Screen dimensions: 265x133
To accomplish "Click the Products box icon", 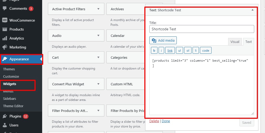I will pyautogui.click(x=4, y=29).
